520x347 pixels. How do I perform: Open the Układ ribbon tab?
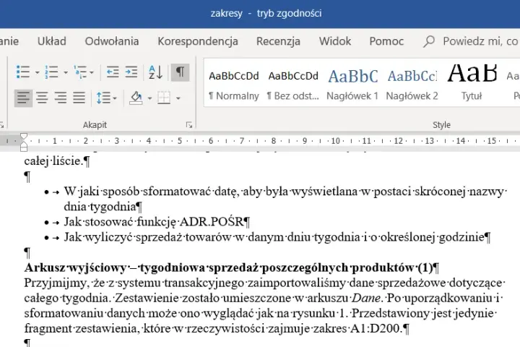coord(52,41)
